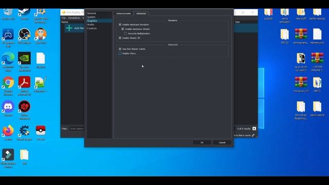Confirm settings with OK button
Viewport: 329px width, 185px height.
pos(202,142)
